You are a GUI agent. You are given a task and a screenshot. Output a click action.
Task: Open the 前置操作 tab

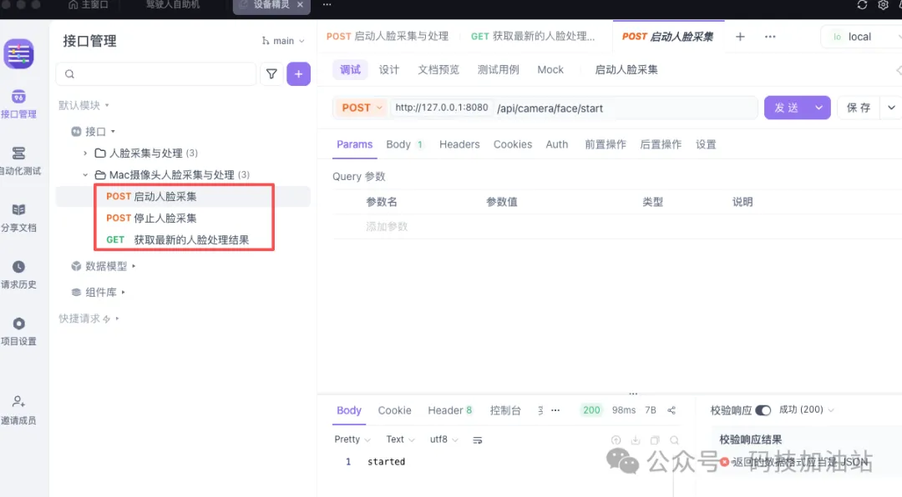click(606, 144)
